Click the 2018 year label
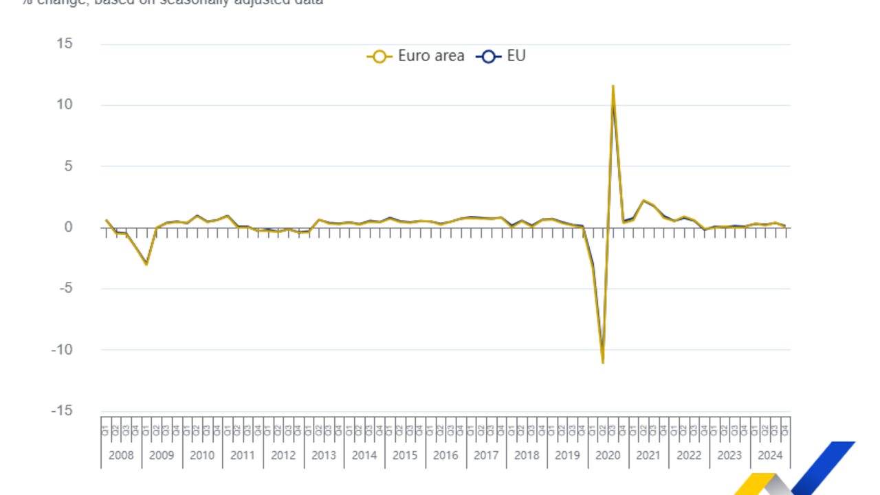 (527, 455)
